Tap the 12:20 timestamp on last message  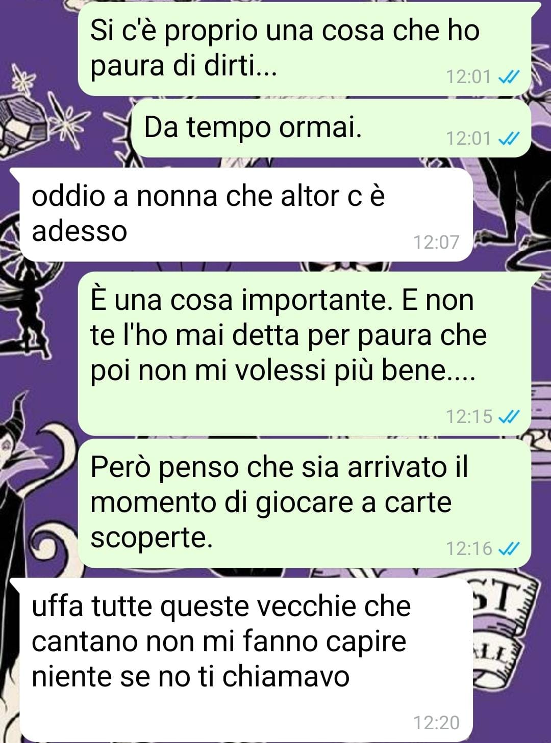[x=436, y=723]
